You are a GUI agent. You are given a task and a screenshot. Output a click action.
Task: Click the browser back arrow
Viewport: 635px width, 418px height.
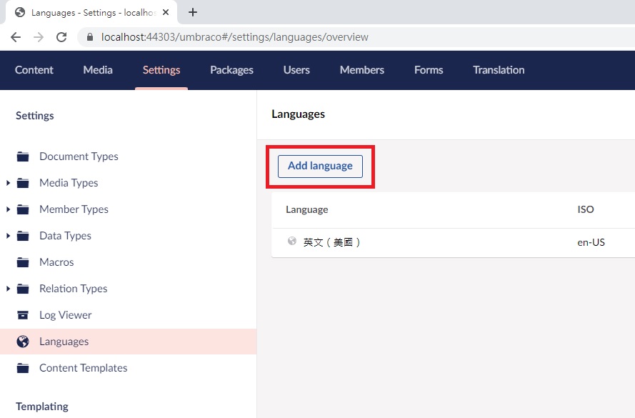pyautogui.click(x=15, y=37)
